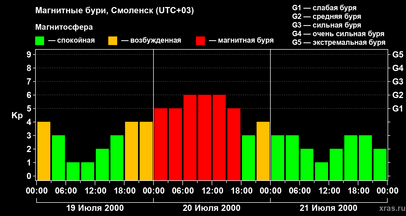
Task: Click the red Kp 5 bar at 15:00–18:00, 20 Июля
Action: (x=234, y=144)
